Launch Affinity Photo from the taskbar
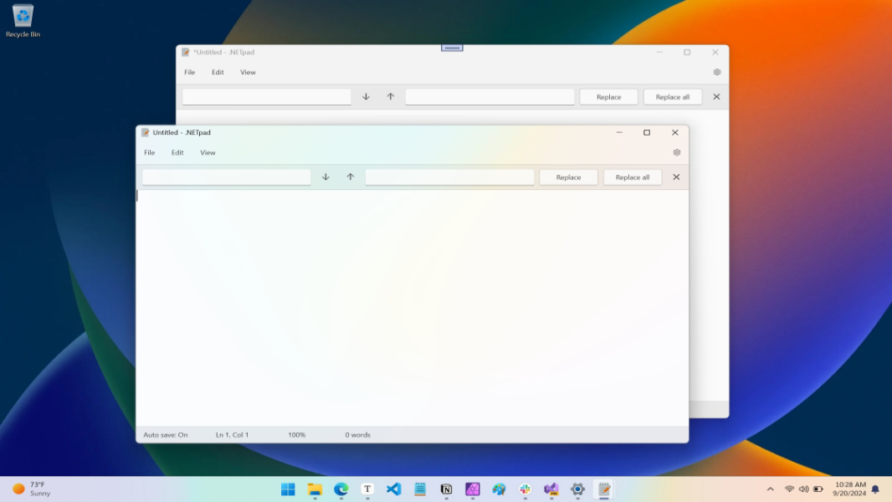892x502 pixels. click(x=473, y=489)
